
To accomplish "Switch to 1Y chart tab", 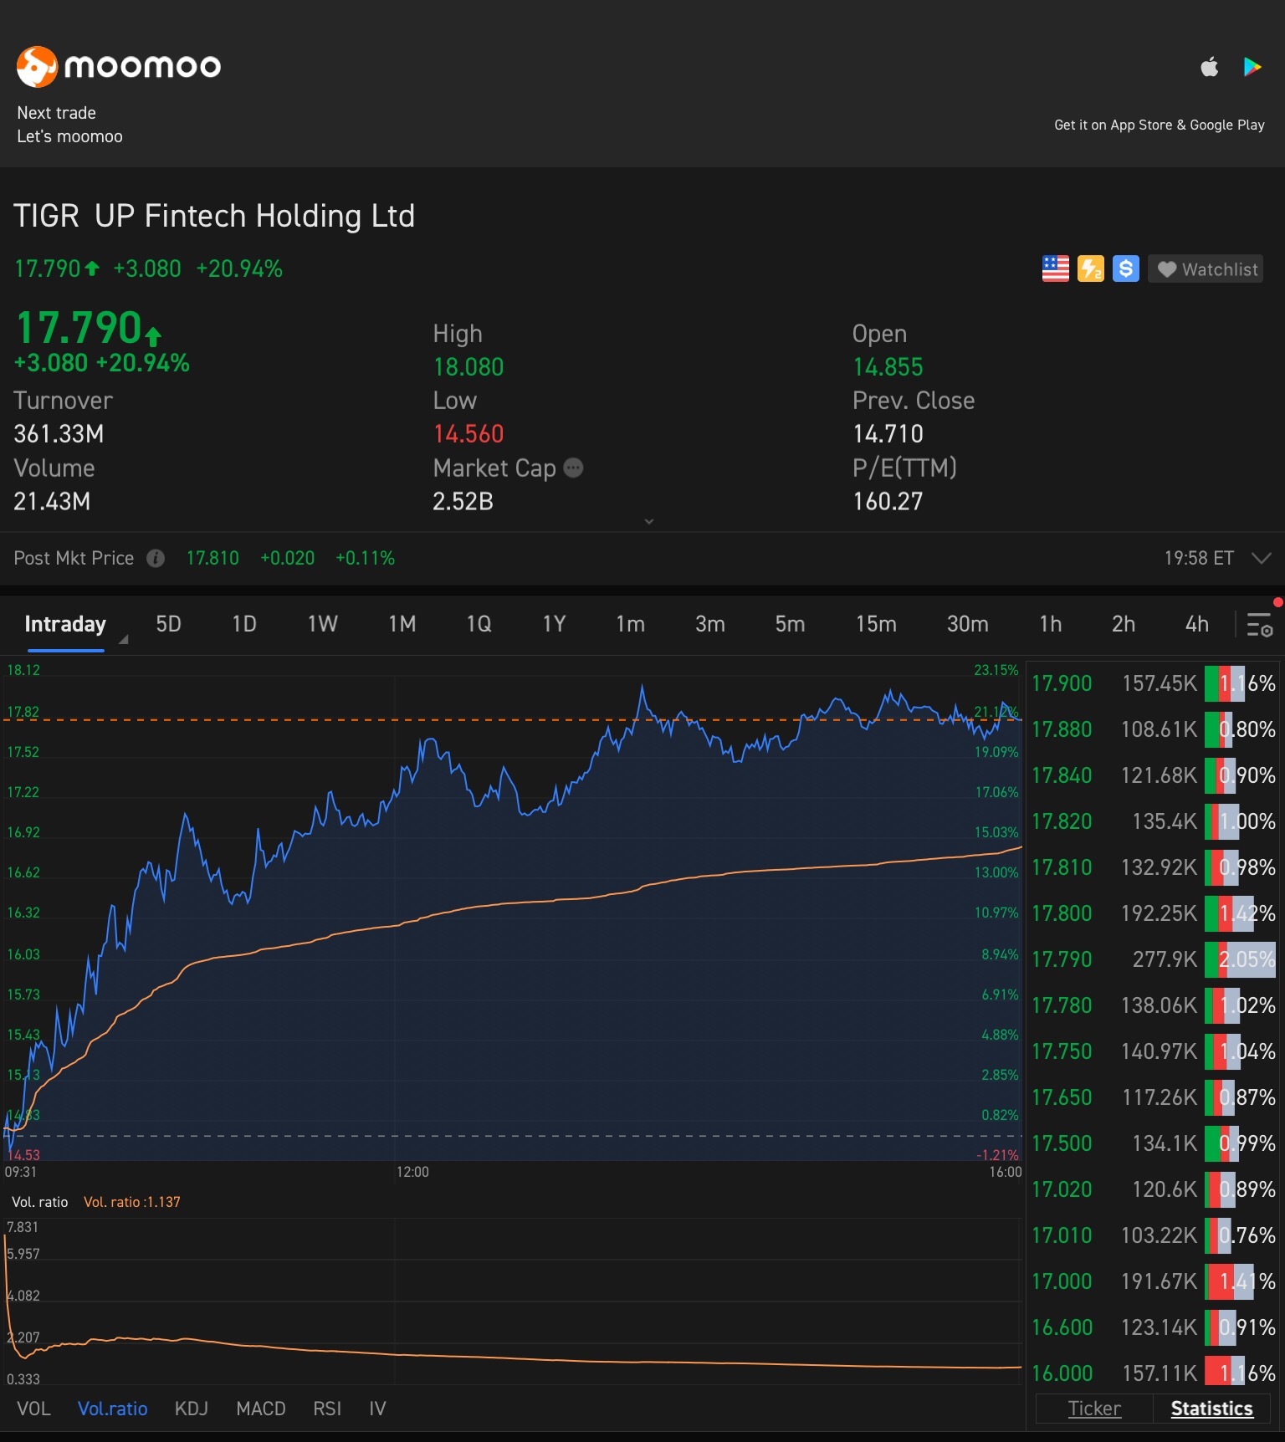I will (x=555, y=624).
